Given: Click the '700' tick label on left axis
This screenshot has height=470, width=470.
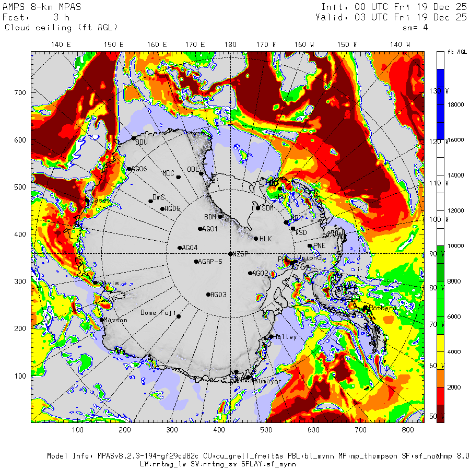Looking at the screenshot, I should [x=20, y=93].
